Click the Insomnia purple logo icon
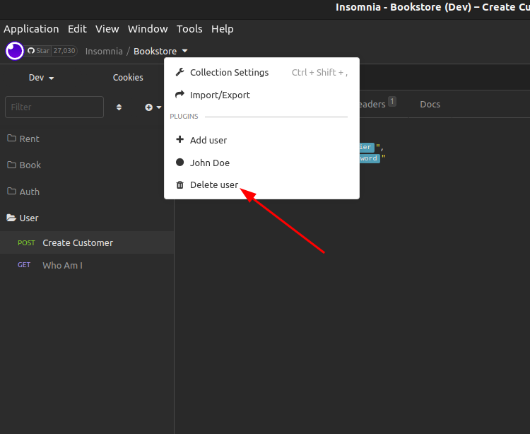Image resolution: width=530 pixels, height=434 pixels. 15,51
